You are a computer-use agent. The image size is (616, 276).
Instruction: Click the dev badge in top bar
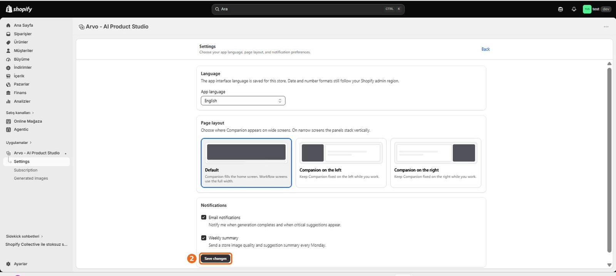(606, 9)
